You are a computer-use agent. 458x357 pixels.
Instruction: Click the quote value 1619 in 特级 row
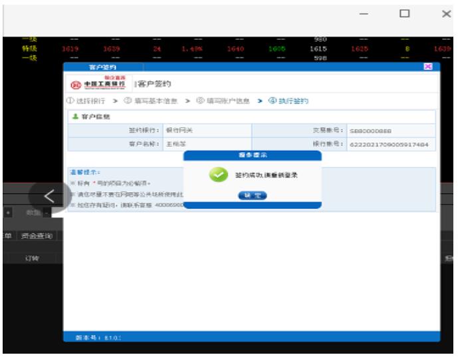[x=70, y=49]
